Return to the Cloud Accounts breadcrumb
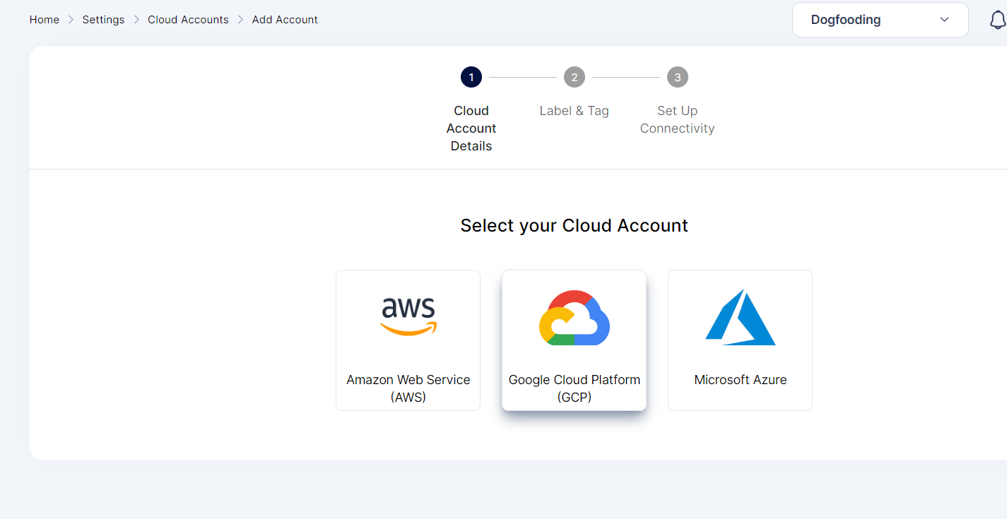Viewport: 1007px width, 519px height. coord(188,20)
